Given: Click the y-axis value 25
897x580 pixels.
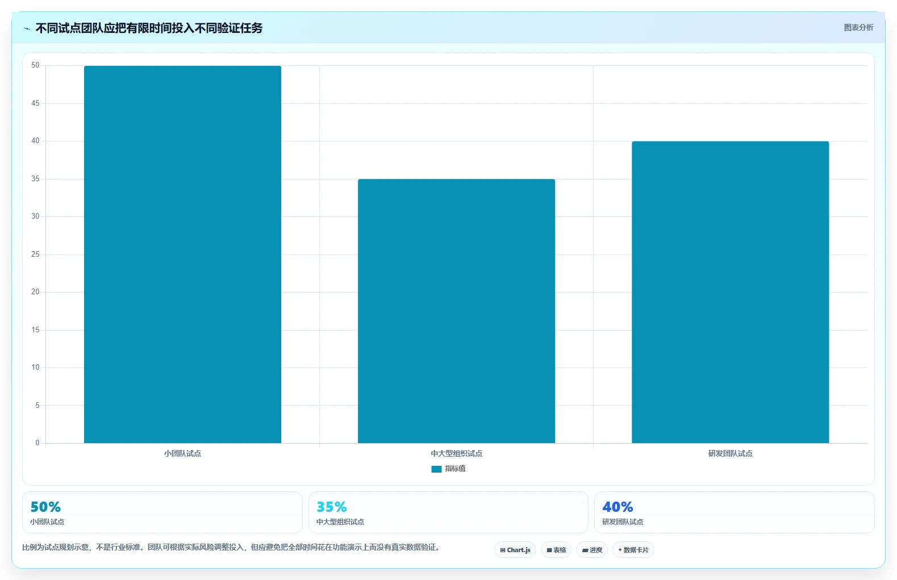Looking at the screenshot, I should click(35, 254).
